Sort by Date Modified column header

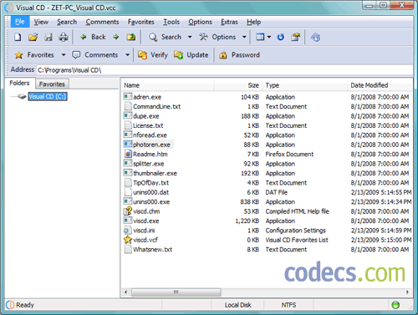[x=369, y=85]
